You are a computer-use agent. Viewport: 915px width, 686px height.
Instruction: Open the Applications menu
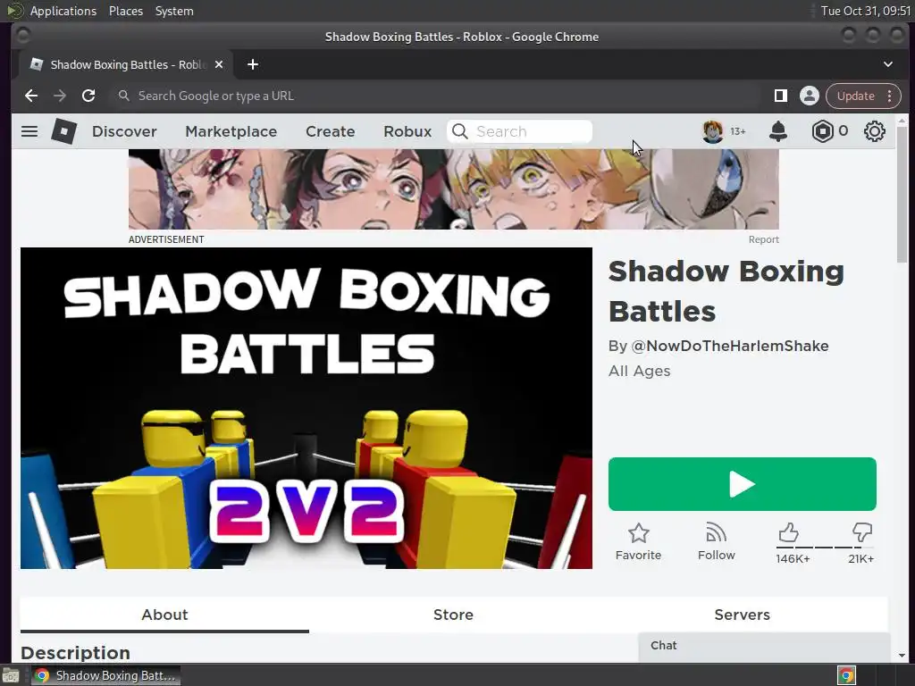click(x=63, y=11)
